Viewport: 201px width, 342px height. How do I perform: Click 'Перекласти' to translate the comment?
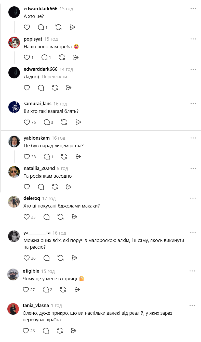point(54,77)
